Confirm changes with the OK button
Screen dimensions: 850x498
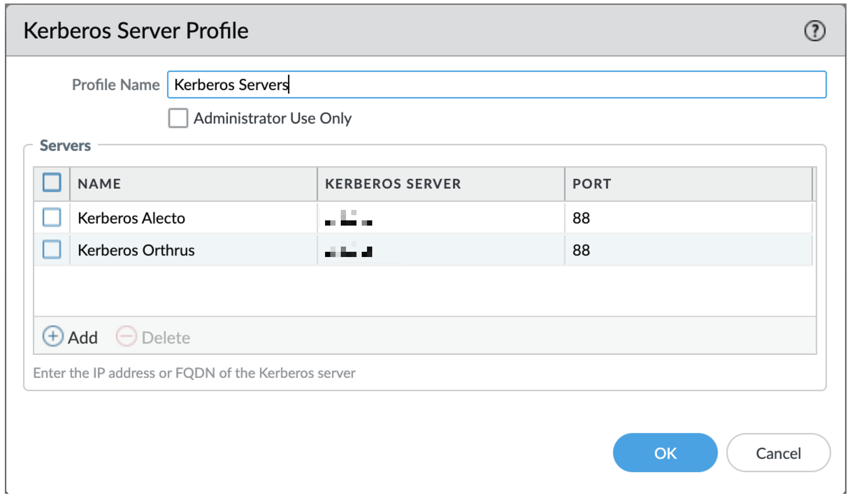pos(664,452)
